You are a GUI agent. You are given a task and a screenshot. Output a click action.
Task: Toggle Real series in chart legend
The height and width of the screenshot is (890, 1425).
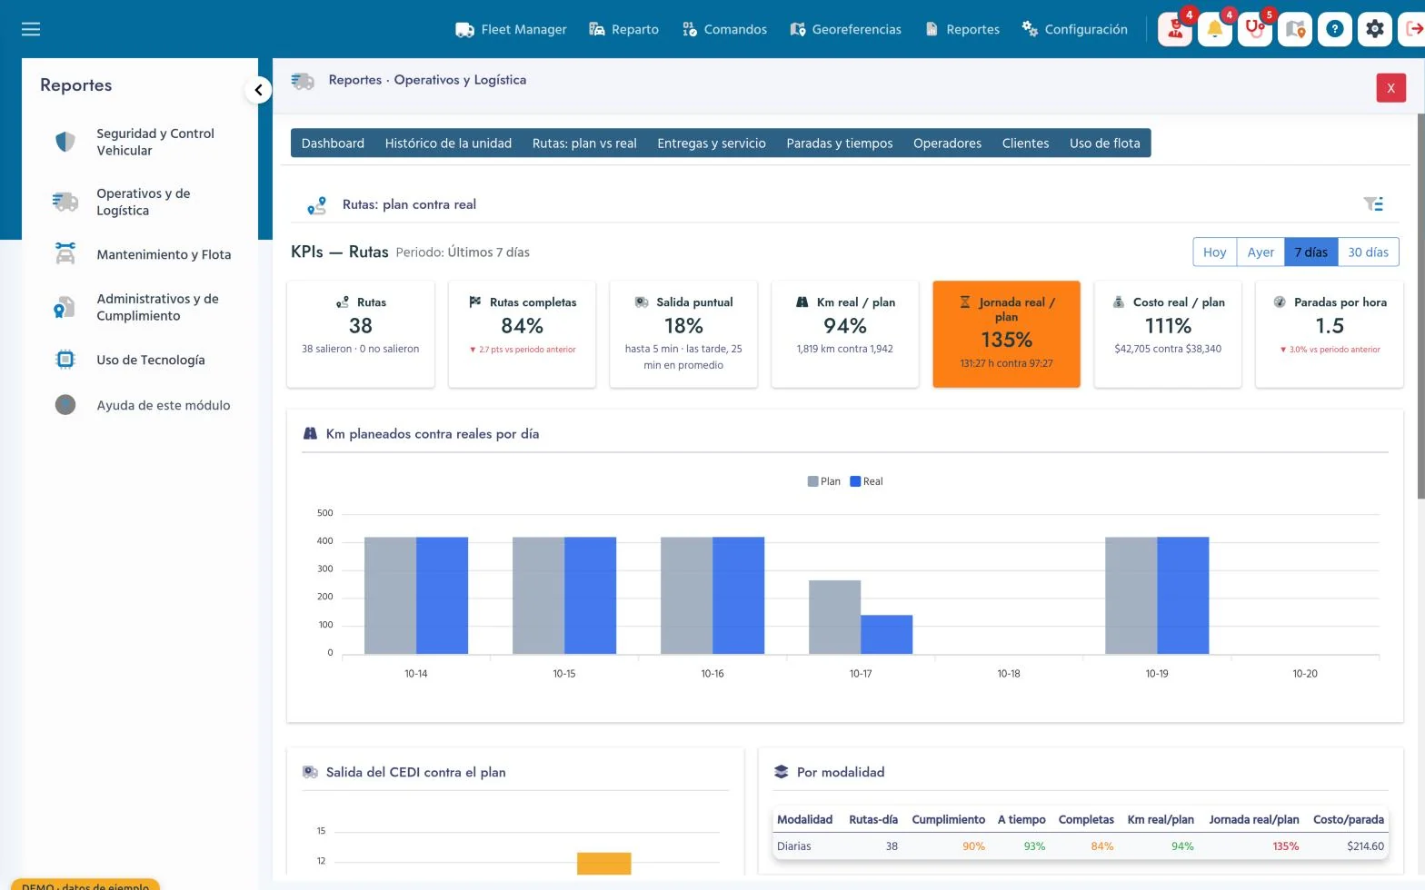coord(866,481)
